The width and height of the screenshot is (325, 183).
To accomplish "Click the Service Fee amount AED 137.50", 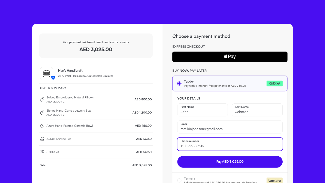I will point(144,139).
